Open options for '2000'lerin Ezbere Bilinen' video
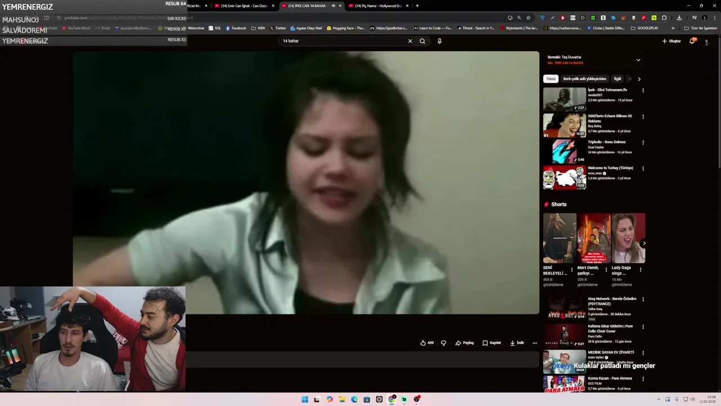This screenshot has height=406, width=721. point(643,117)
